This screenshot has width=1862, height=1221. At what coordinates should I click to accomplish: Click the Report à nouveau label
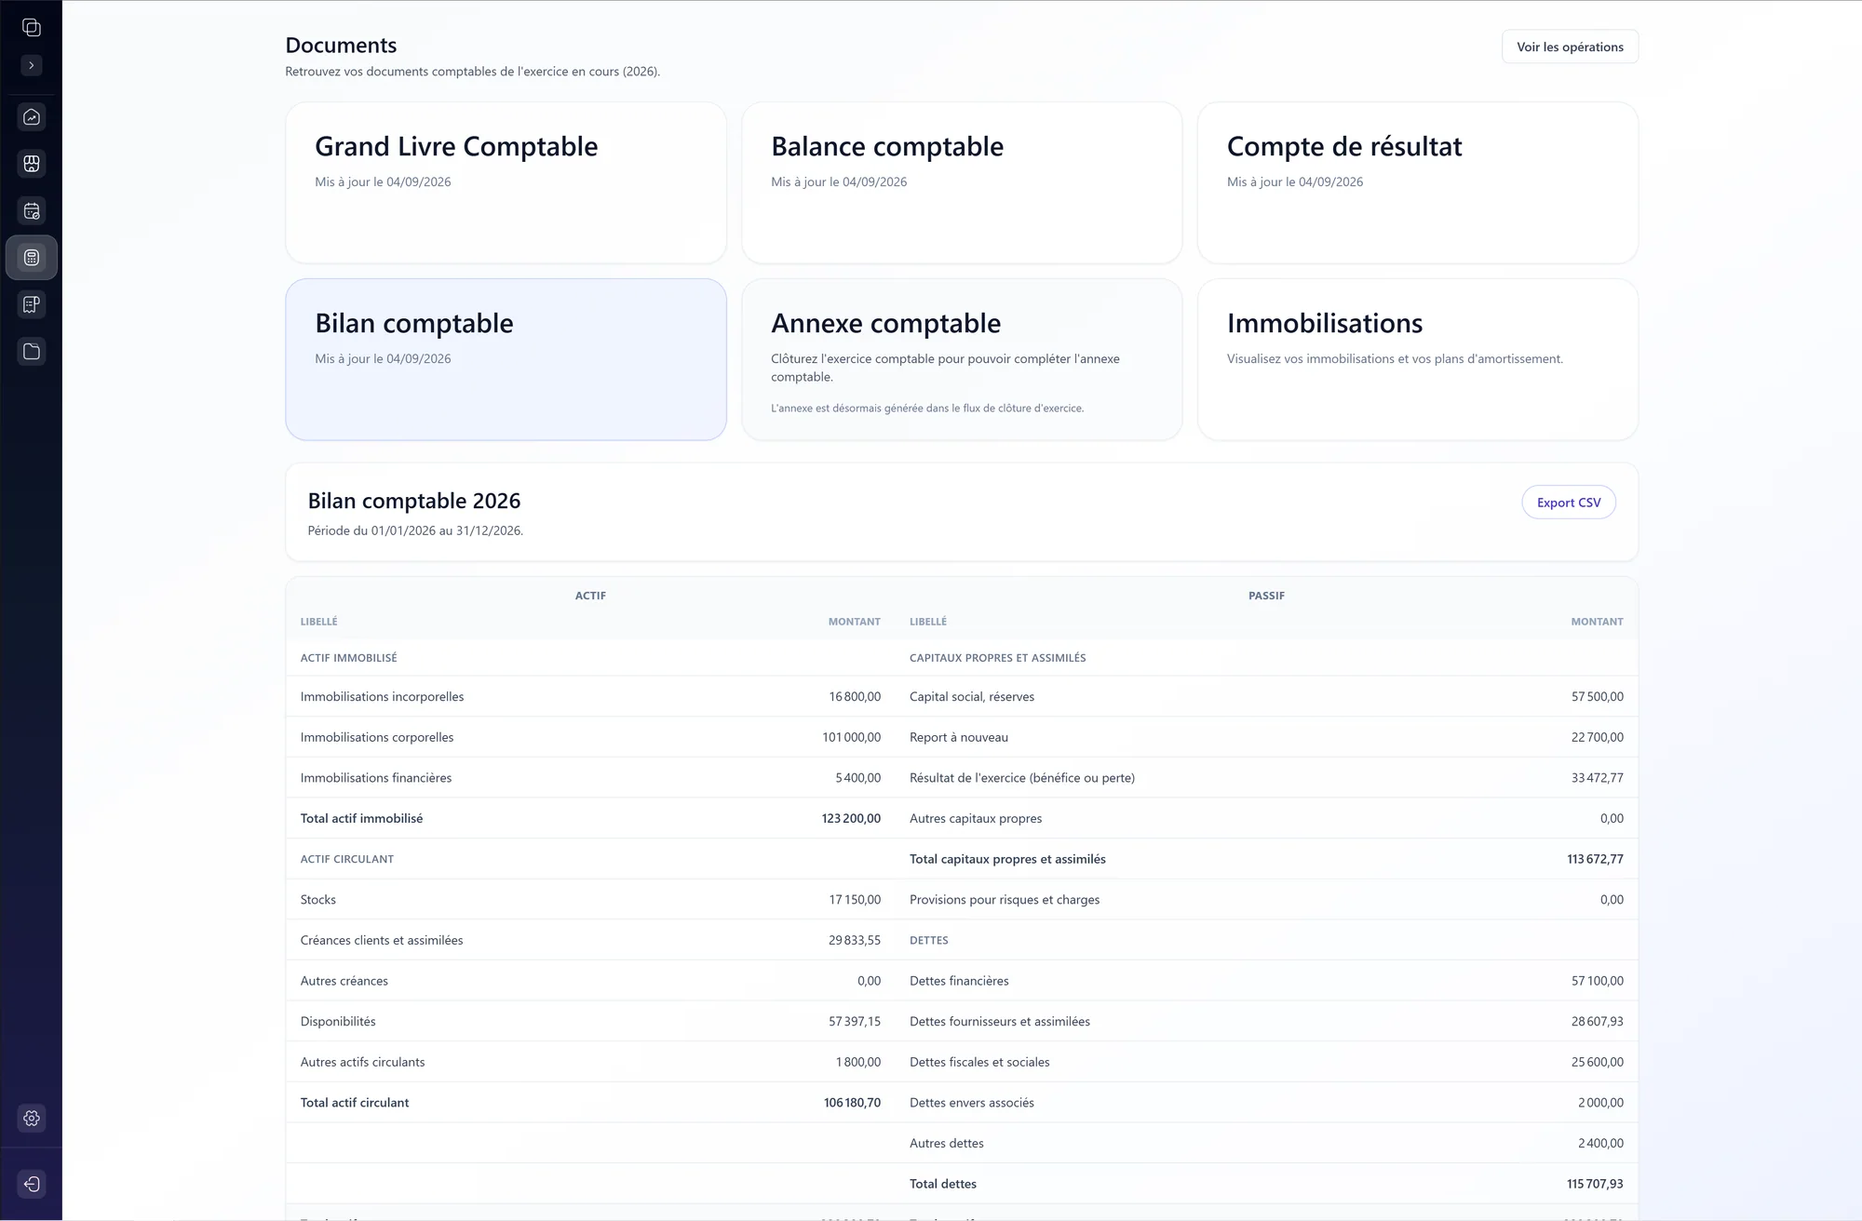(x=959, y=737)
